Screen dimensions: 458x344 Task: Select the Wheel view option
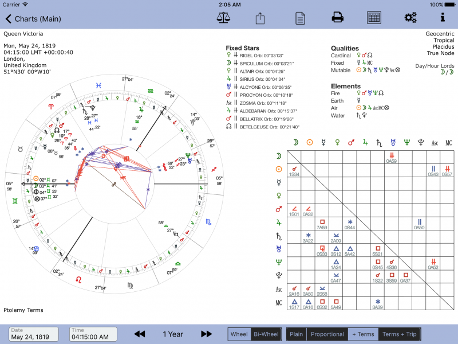pos(239,334)
